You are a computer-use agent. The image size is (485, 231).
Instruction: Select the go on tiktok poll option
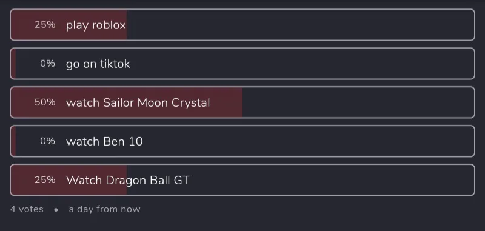[242, 64]
